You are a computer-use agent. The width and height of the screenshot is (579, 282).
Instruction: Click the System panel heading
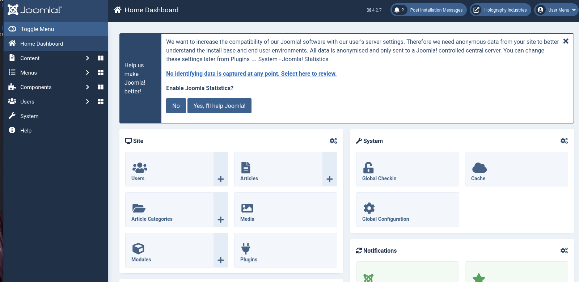[369, 141]
